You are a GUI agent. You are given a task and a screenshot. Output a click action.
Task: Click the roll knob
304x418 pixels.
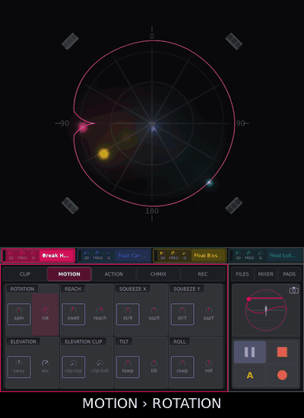209,367
